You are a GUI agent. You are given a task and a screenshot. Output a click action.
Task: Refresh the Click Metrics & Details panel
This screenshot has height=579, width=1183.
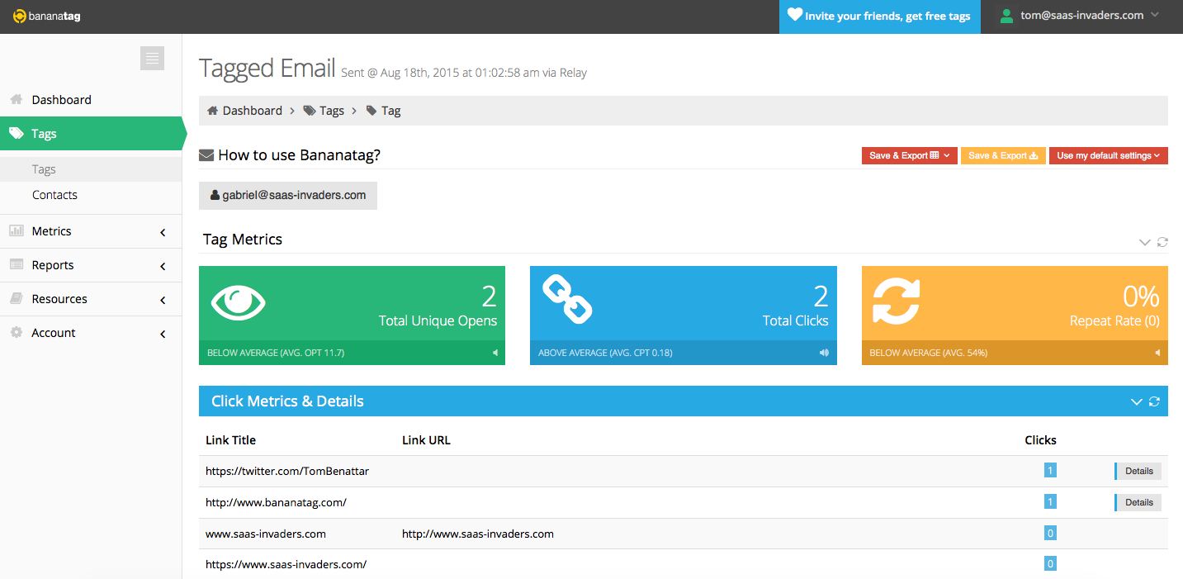point(1154,401)
